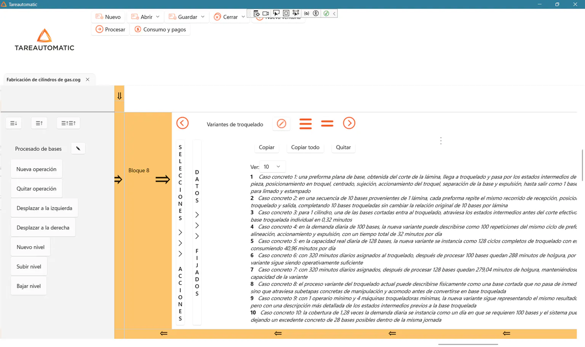Click the double down arrow on the orange strip

pyautogui.click(x=120, y=96)
